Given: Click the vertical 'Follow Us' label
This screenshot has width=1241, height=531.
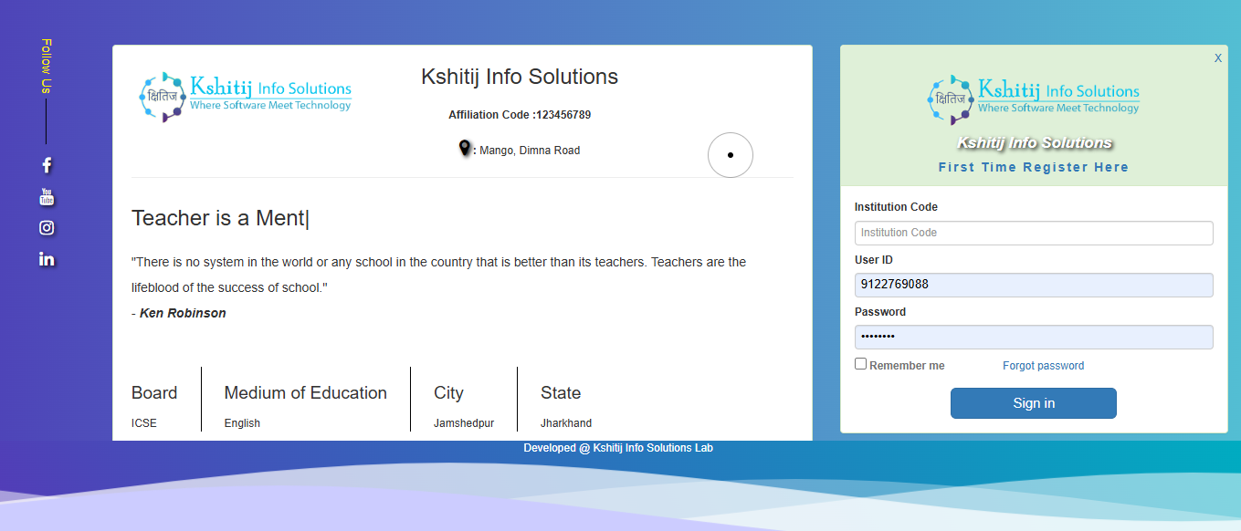Looking at the screenshot, I should tap(47, 66).
